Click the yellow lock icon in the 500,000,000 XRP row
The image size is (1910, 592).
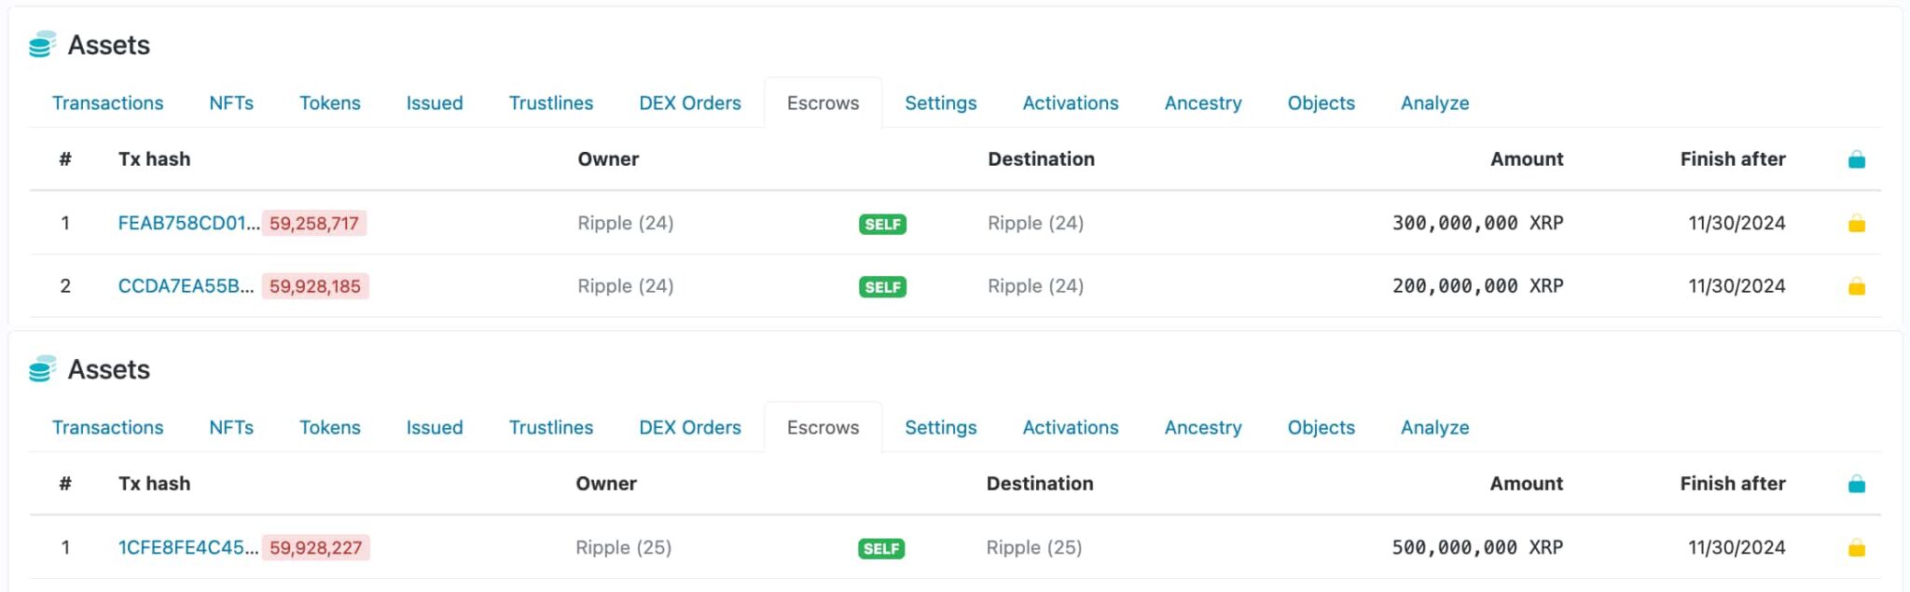pos(1856,548)
